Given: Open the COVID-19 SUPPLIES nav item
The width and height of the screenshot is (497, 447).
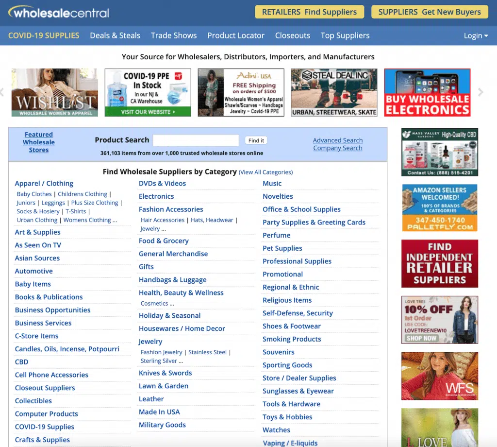Looking at the screenshot, I should pos(44,35).
